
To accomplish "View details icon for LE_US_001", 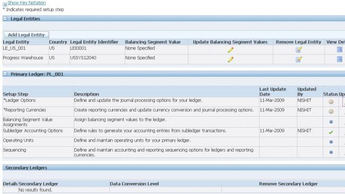I will pos(340,50).
